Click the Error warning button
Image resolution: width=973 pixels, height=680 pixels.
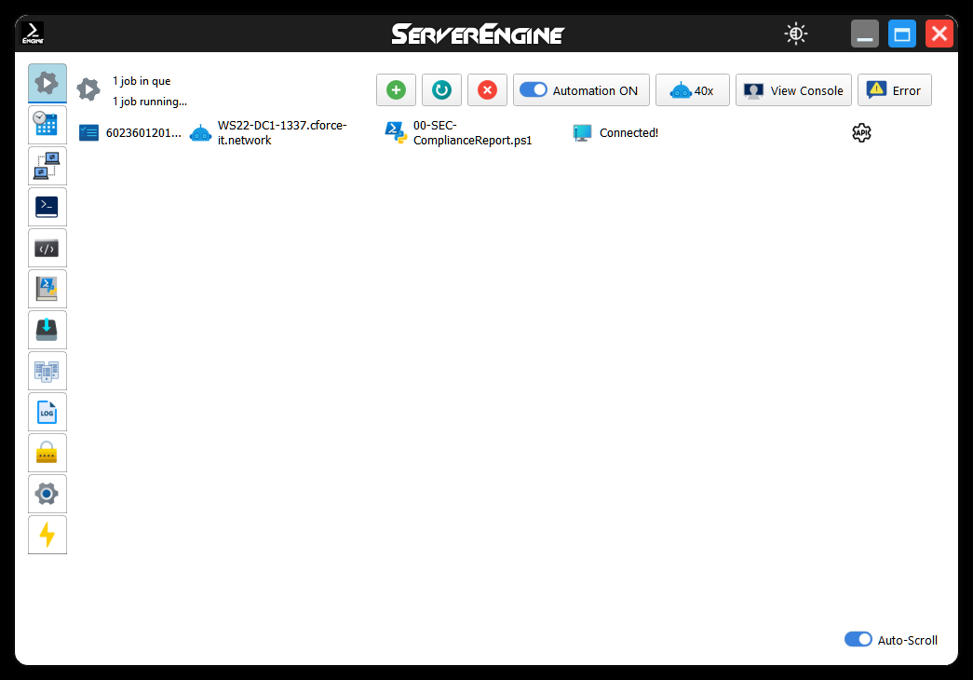(x=894, y=90)
